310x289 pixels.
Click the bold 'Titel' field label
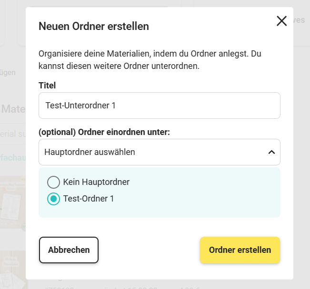[x=47, y=86]
